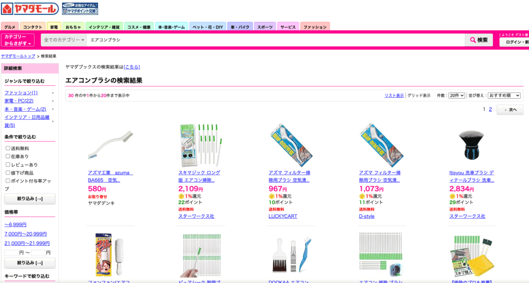Check the ポイント付与率アップ checkbox
The image size is (529, 283).
(x=8, y=181)
